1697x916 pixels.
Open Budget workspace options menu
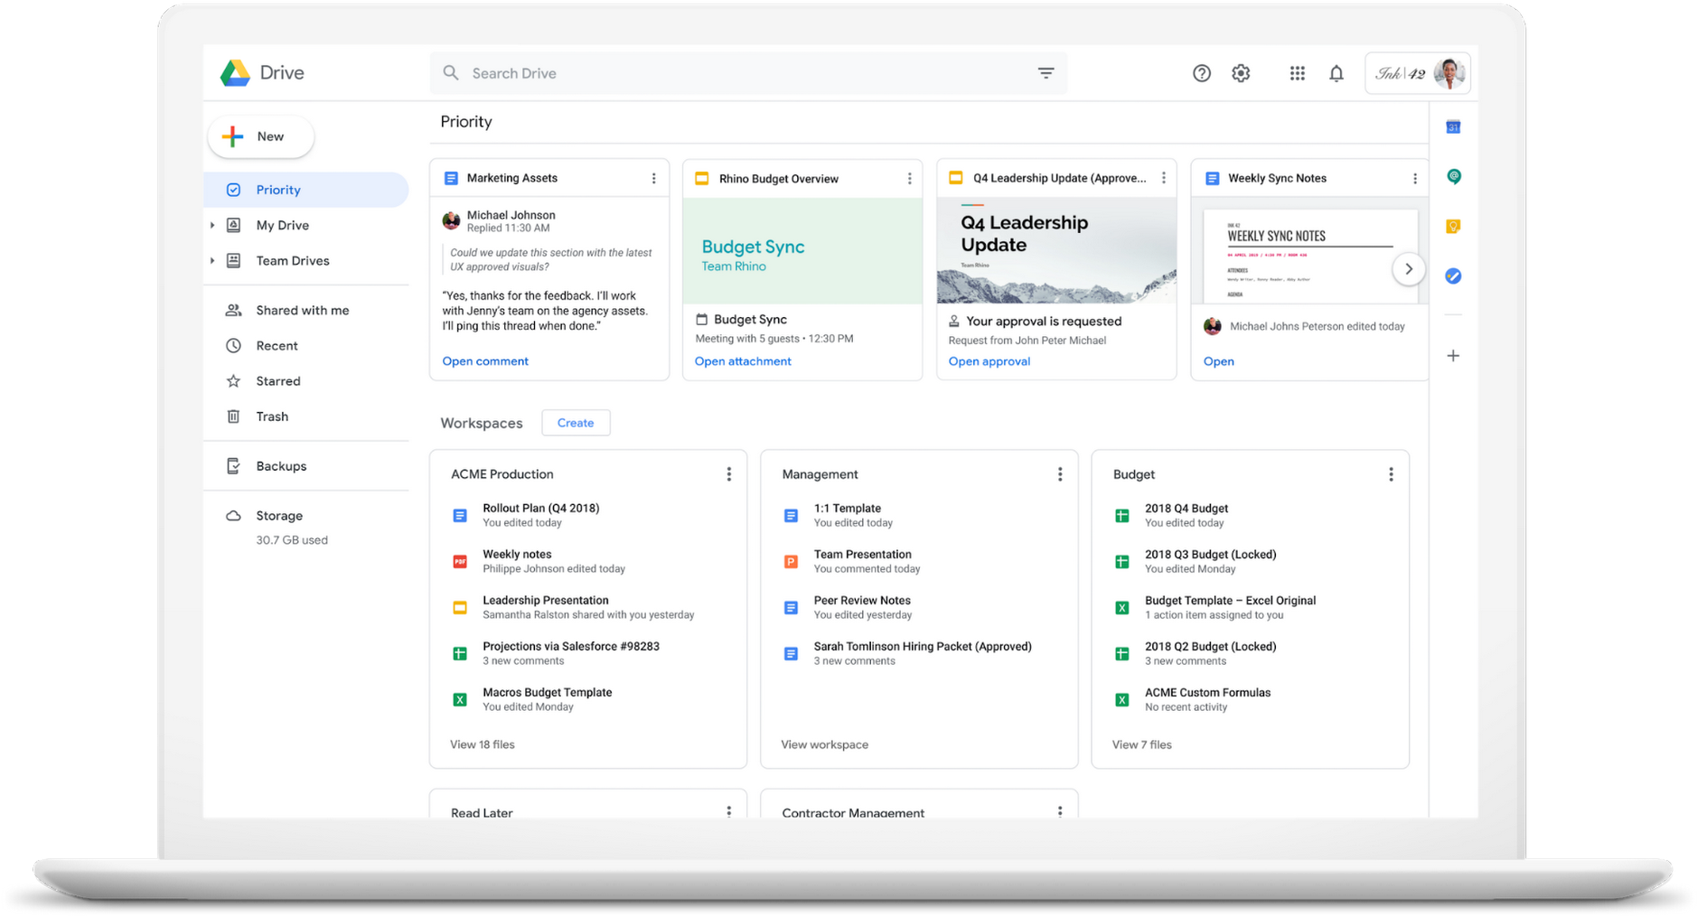[x=1391, y=474]
